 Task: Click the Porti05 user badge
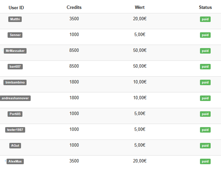tap(15, 114)
